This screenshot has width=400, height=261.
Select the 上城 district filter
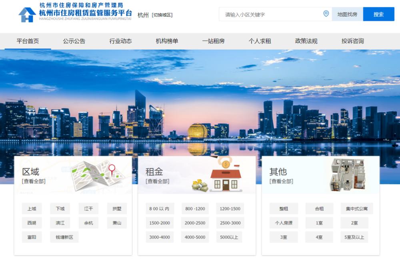32,208
